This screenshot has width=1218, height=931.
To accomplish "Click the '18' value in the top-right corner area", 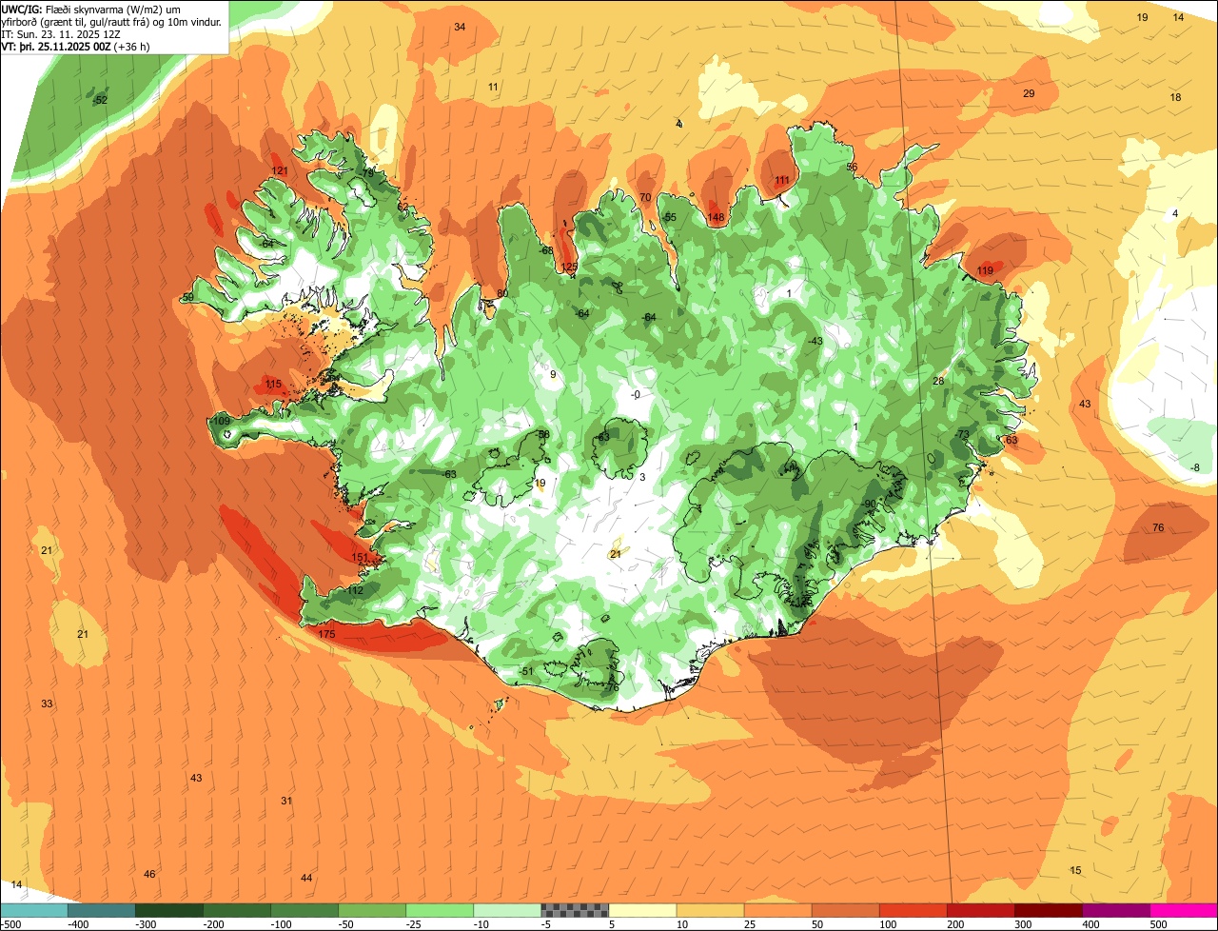I will click(1175, 98).
